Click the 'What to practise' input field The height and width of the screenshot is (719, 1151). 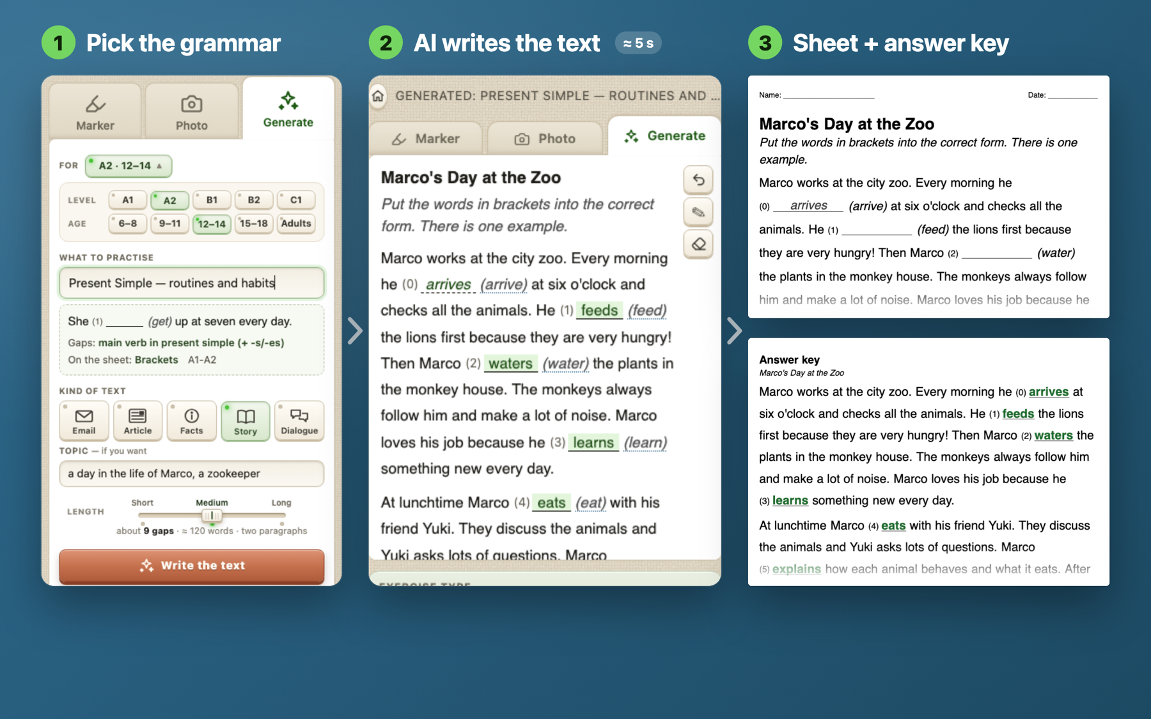click(x=192, y=282)
